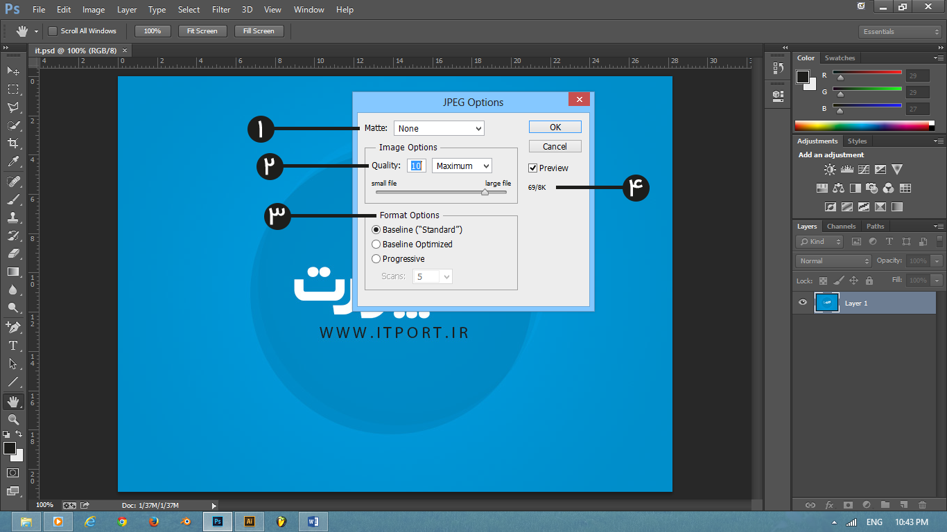Select the Eraser tool

[13, 254]
